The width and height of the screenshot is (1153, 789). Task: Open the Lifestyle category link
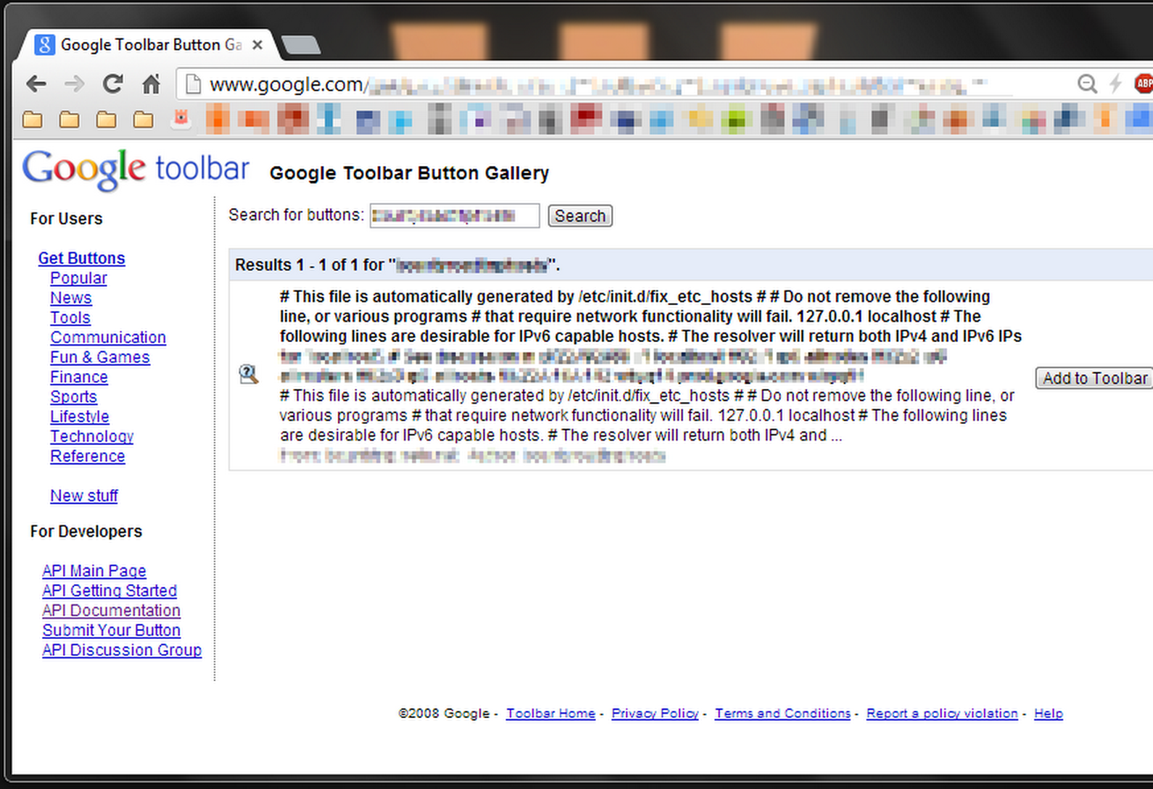[x=80, y=417]
